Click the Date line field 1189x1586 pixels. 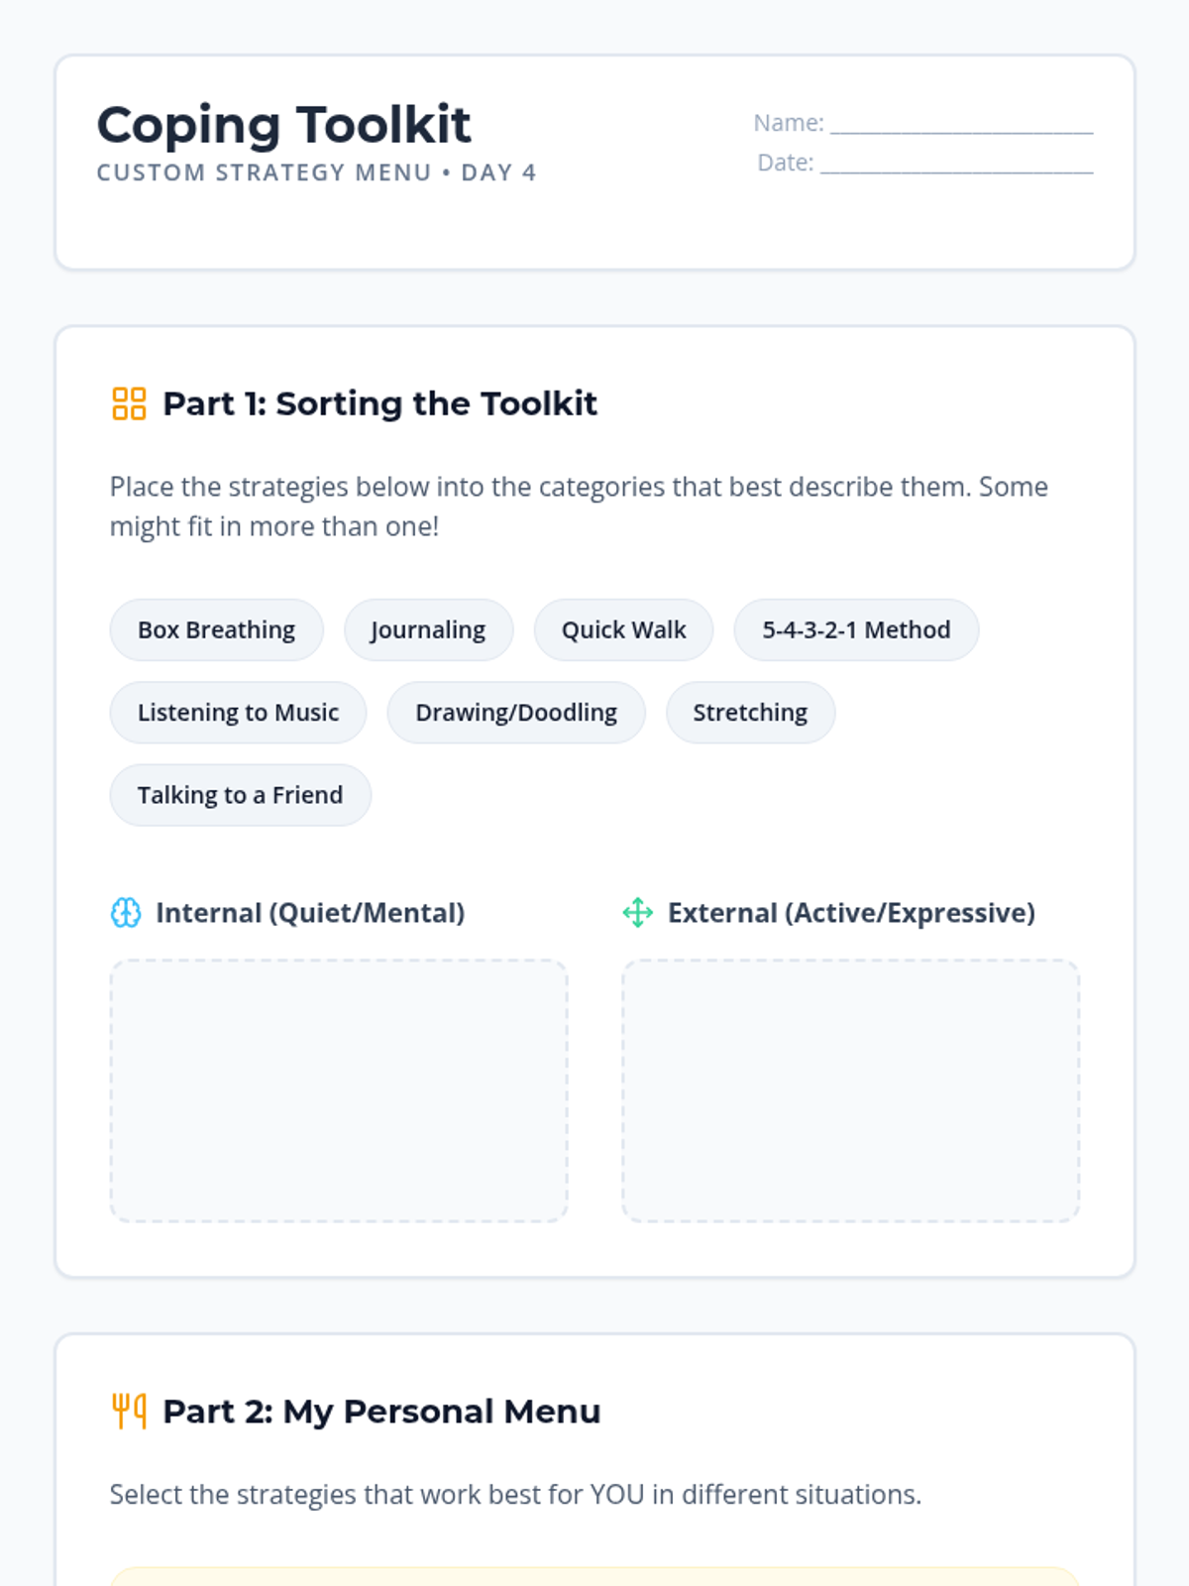click(956, 163)
